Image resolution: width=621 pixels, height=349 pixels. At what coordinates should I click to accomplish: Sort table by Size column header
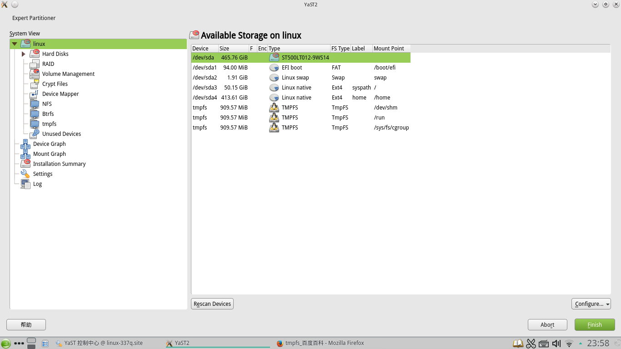click(233, 48)
